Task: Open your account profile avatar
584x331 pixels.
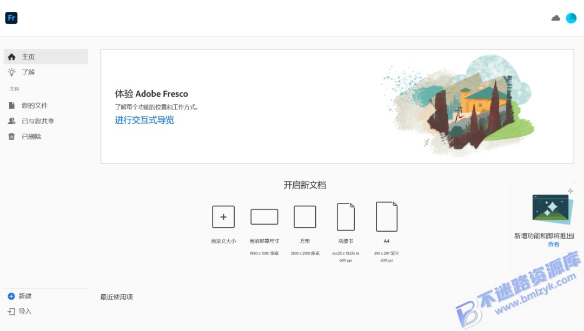Action: coord(571,18)
